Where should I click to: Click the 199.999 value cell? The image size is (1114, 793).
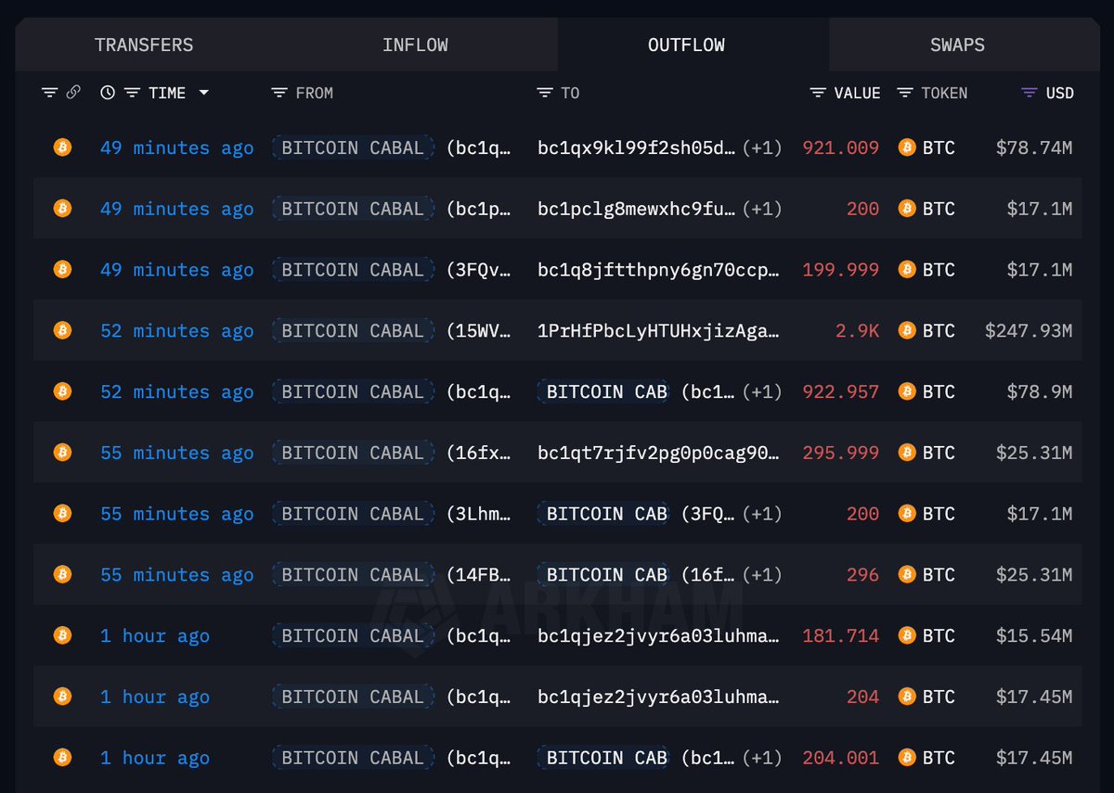coord(841,270)
